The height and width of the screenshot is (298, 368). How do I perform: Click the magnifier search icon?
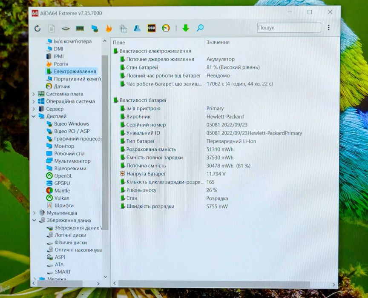(200, 28)
